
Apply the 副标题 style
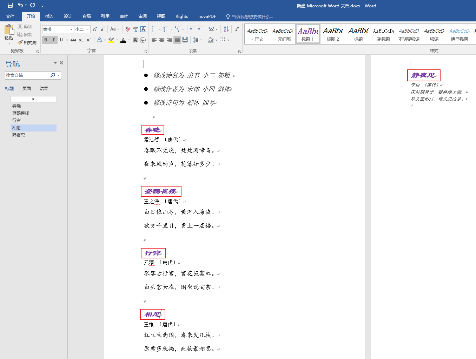(383, 34)
